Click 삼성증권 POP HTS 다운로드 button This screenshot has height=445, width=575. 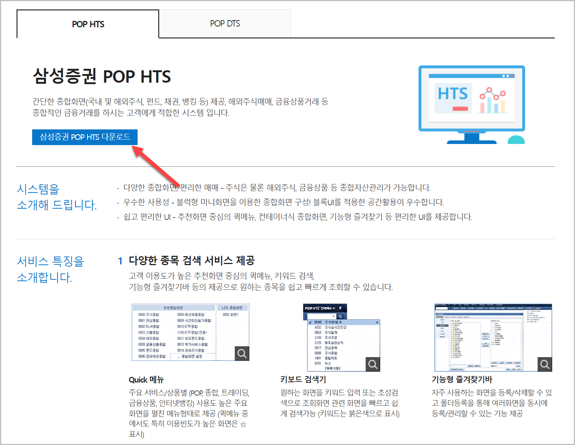point(85,137)
